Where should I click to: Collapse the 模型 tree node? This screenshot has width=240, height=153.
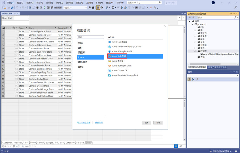click(189, 21)
